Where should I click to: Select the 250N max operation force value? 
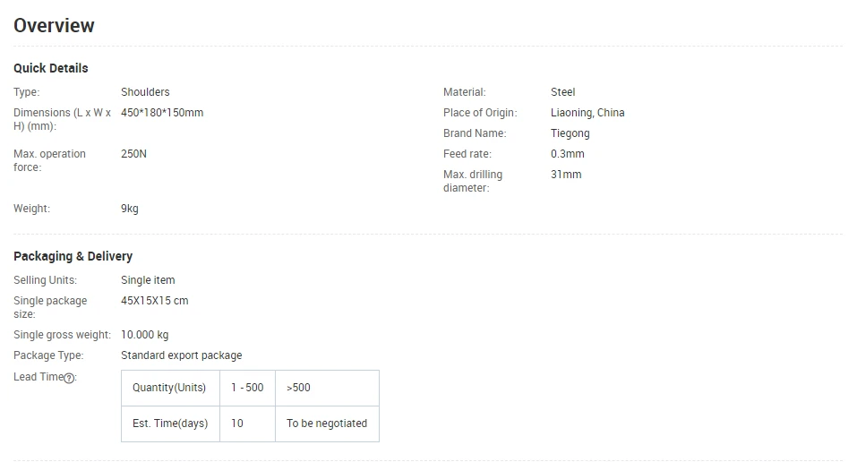(x=134, y=154)
